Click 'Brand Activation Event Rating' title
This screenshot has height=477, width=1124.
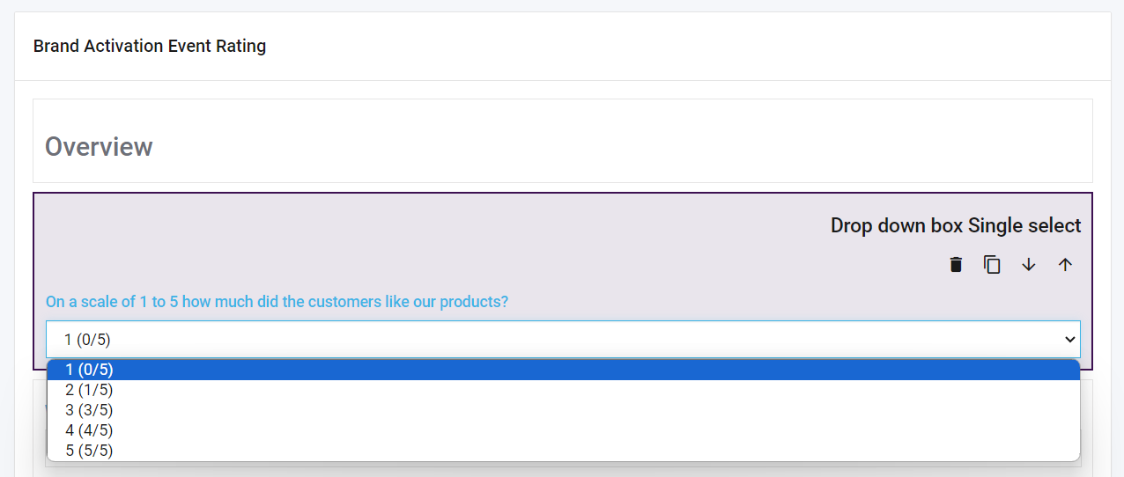[x=150, y=46]
